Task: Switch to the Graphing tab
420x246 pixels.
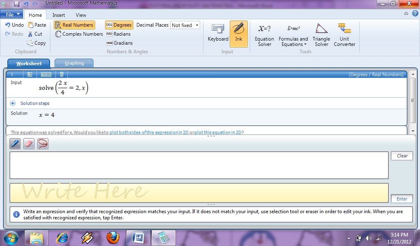Action: point(74,63)
